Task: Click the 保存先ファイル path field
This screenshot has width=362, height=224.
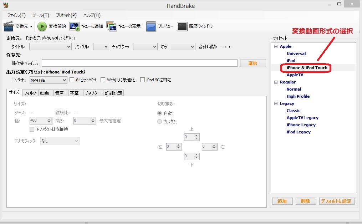Action: pos(139,63)
